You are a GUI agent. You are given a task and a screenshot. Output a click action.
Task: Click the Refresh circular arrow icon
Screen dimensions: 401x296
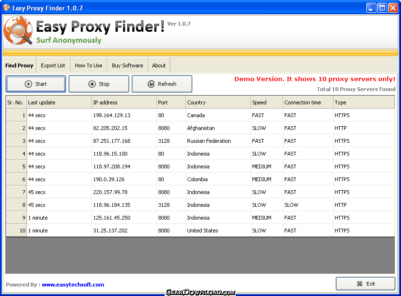click(x=151, y=84)
